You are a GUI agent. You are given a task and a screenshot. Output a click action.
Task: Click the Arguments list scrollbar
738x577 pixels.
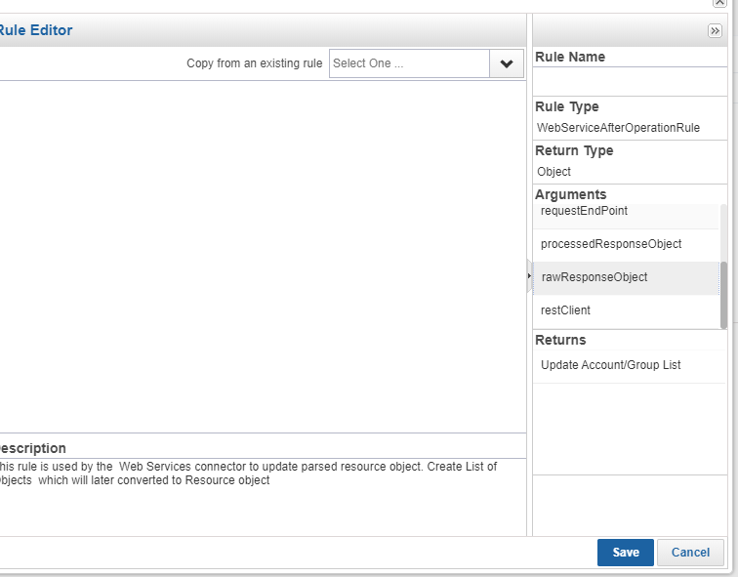pyautogui.click(x=723, y=293)
